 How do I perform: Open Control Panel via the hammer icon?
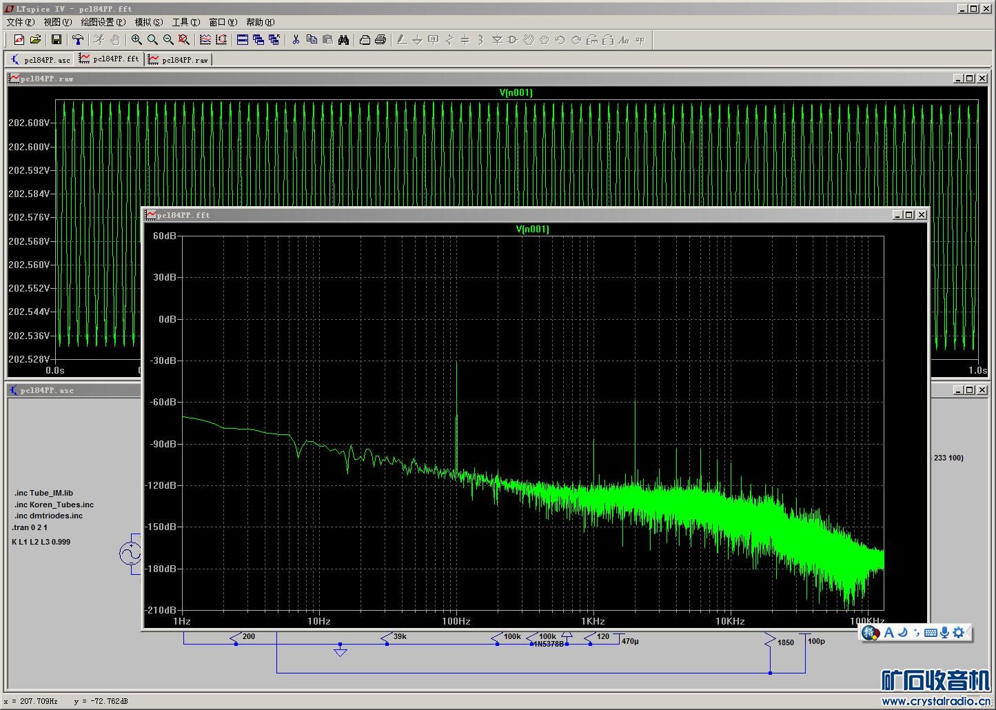click(x=78, y=40)
